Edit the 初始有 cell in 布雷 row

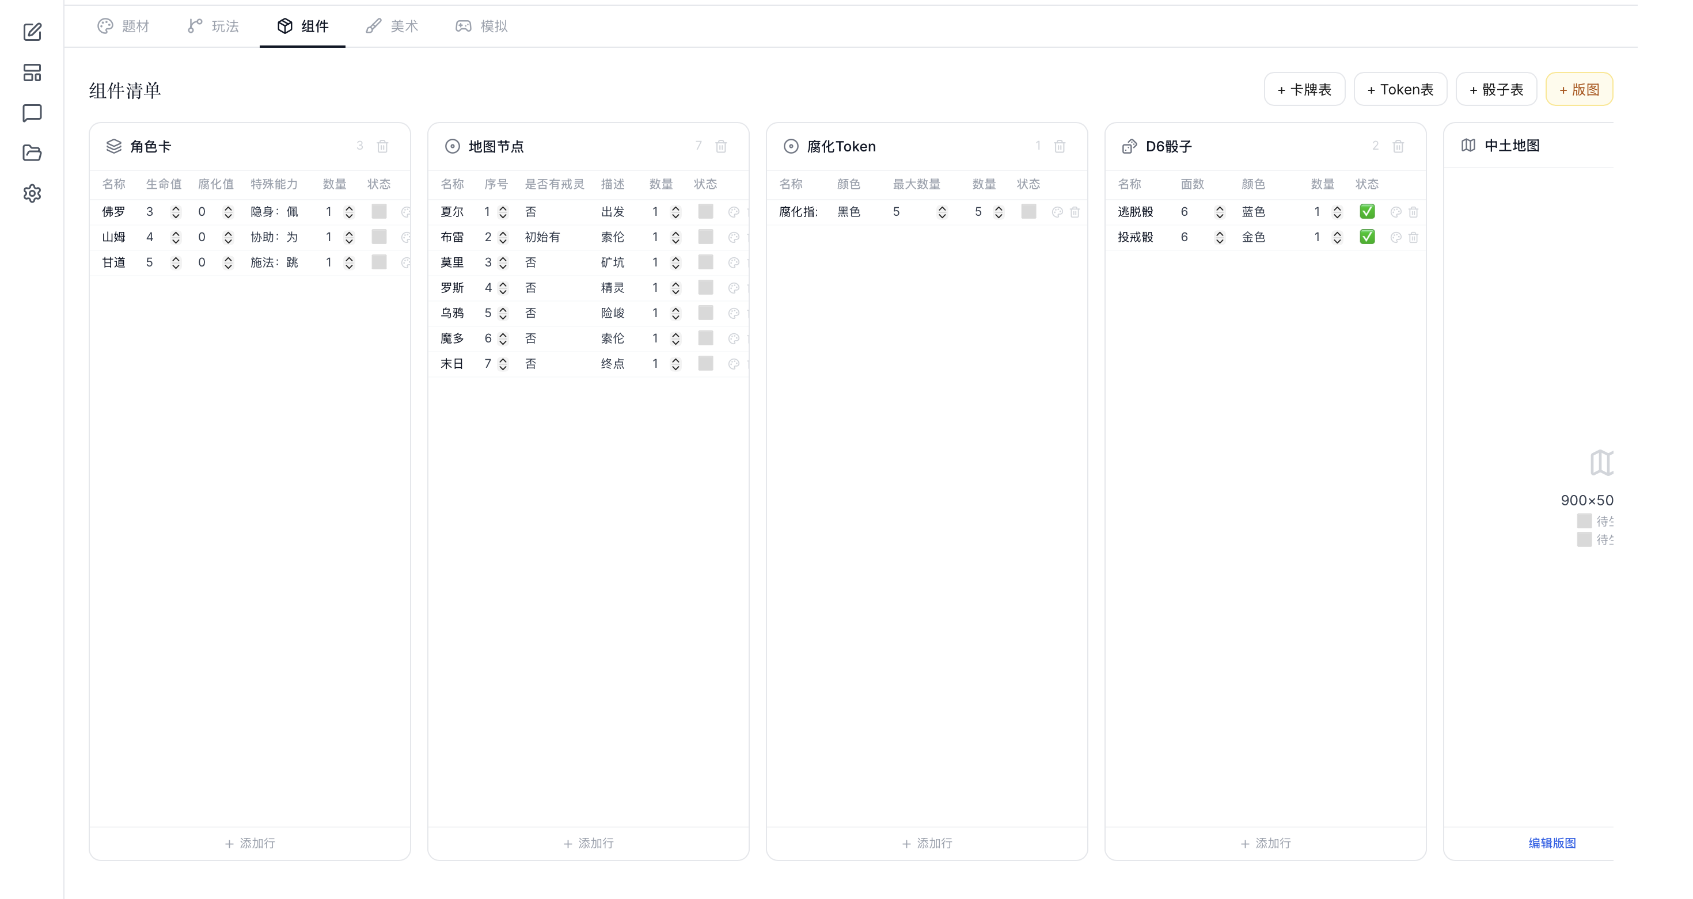tap(542, 237)
